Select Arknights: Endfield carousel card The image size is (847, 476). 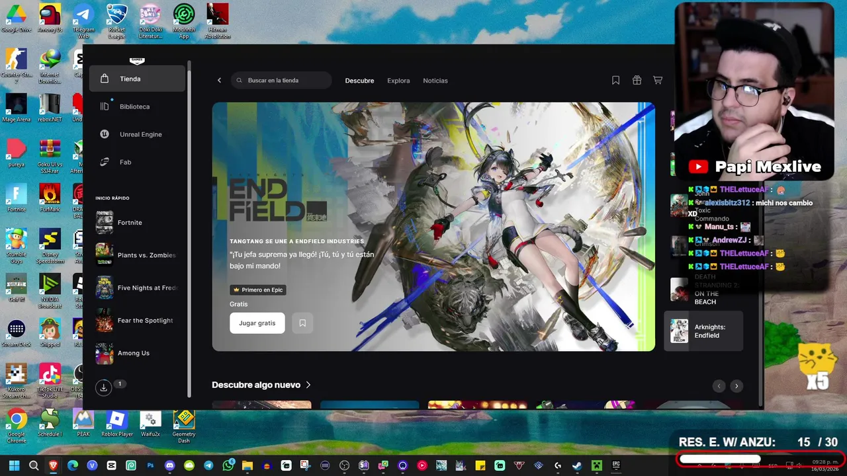tap(703, 331)
